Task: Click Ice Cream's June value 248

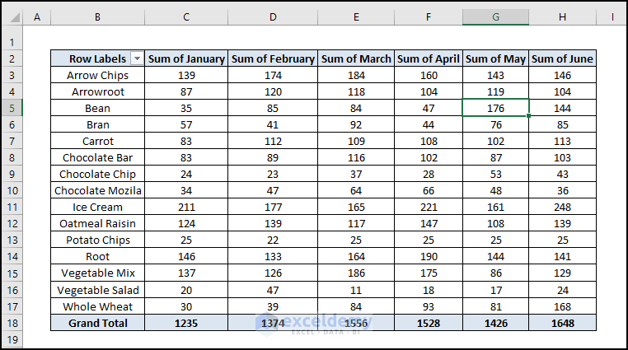Action: [562, 208]
